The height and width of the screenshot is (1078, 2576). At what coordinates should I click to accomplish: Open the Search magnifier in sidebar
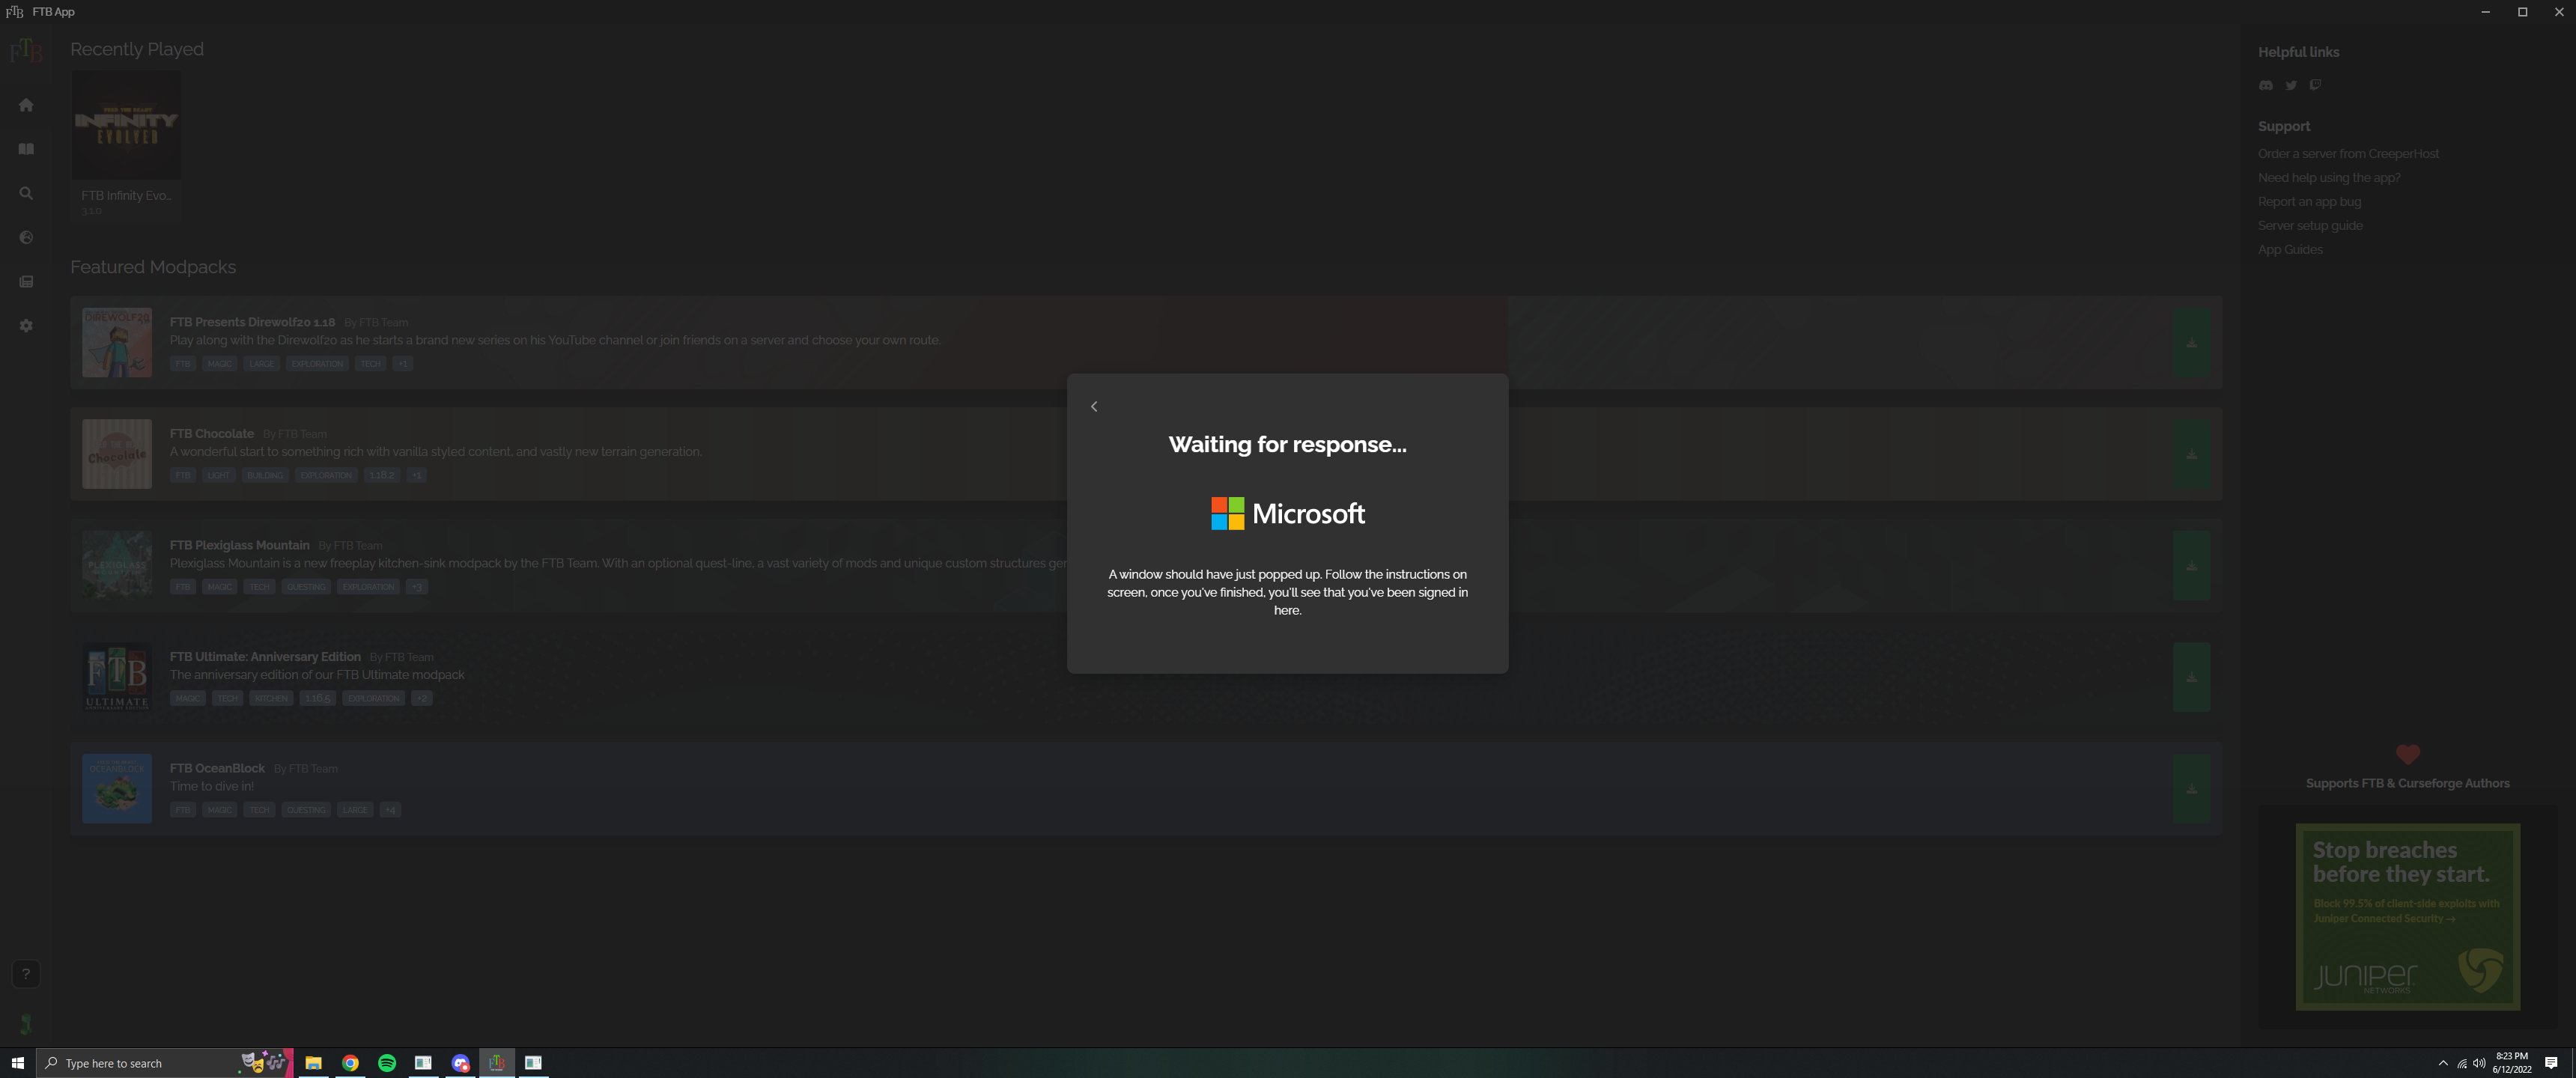coord(26,193)
